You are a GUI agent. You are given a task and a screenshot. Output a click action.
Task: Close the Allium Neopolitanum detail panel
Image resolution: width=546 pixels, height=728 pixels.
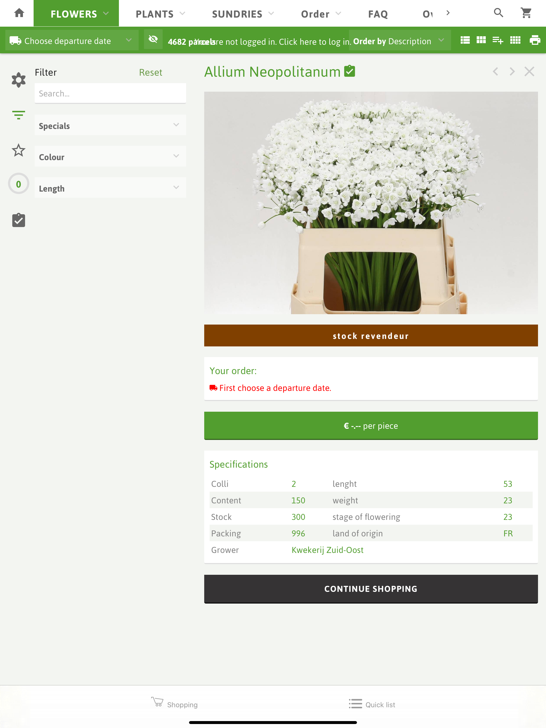point(529,71)
